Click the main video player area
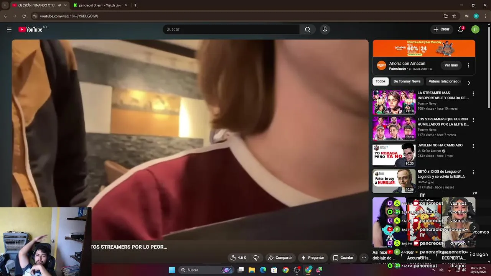The image size is (491, 276). click(190, 140)
